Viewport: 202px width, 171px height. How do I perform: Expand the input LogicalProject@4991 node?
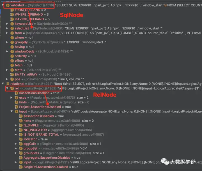pyautogui.click(x=16, y=162)
